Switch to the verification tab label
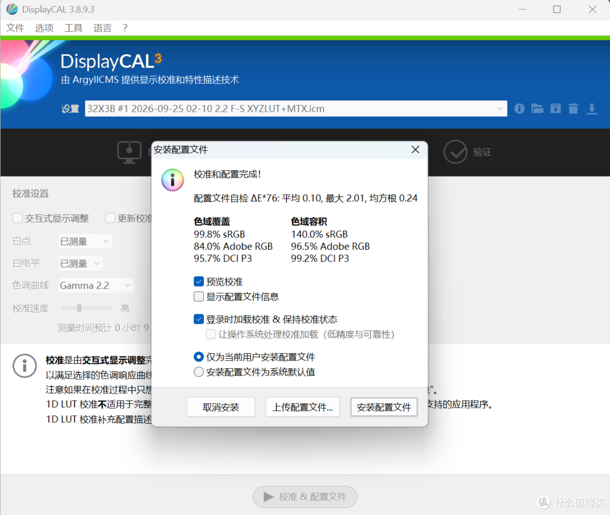 [482, 152]
